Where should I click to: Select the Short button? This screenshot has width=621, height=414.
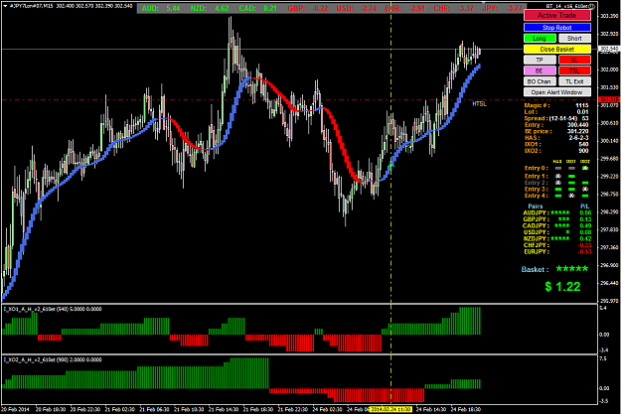[x=574, y=39]
